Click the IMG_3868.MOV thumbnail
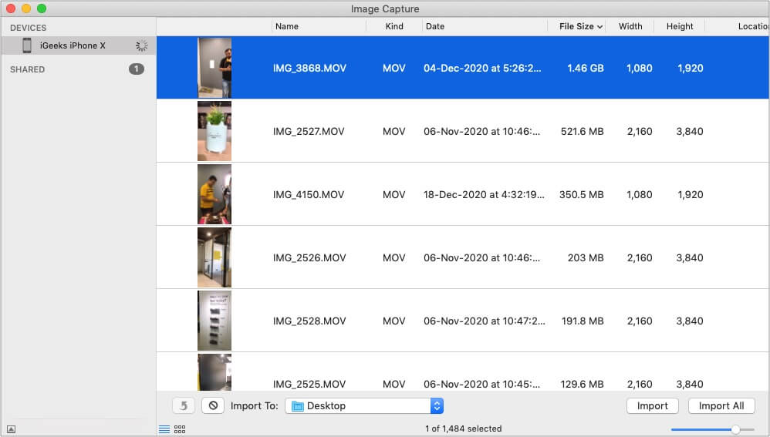Image resolution: width=770 pixels, height=437 pixels. pyautogui.click(x=214, y=68)
